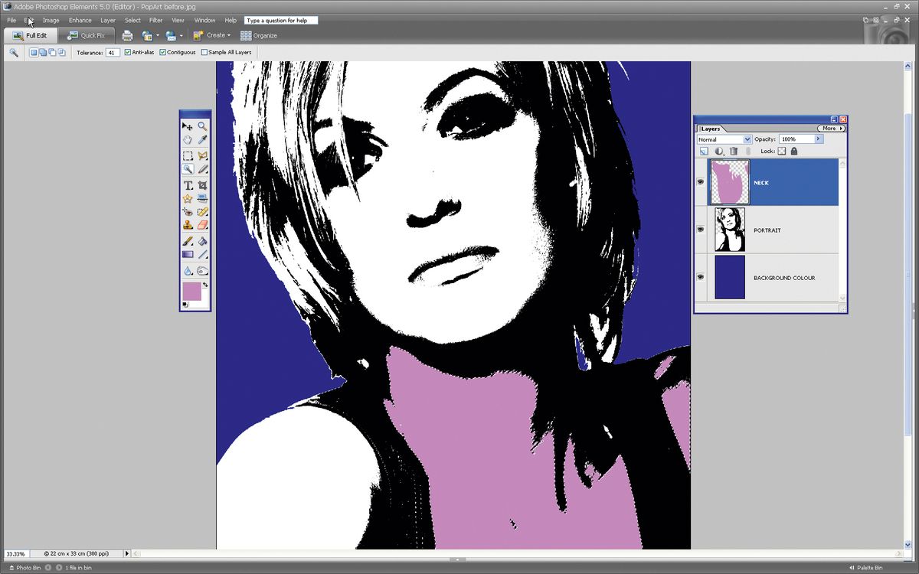Click the More button on Layers palette
Viewport: 919px width, 574px height.
830,128
